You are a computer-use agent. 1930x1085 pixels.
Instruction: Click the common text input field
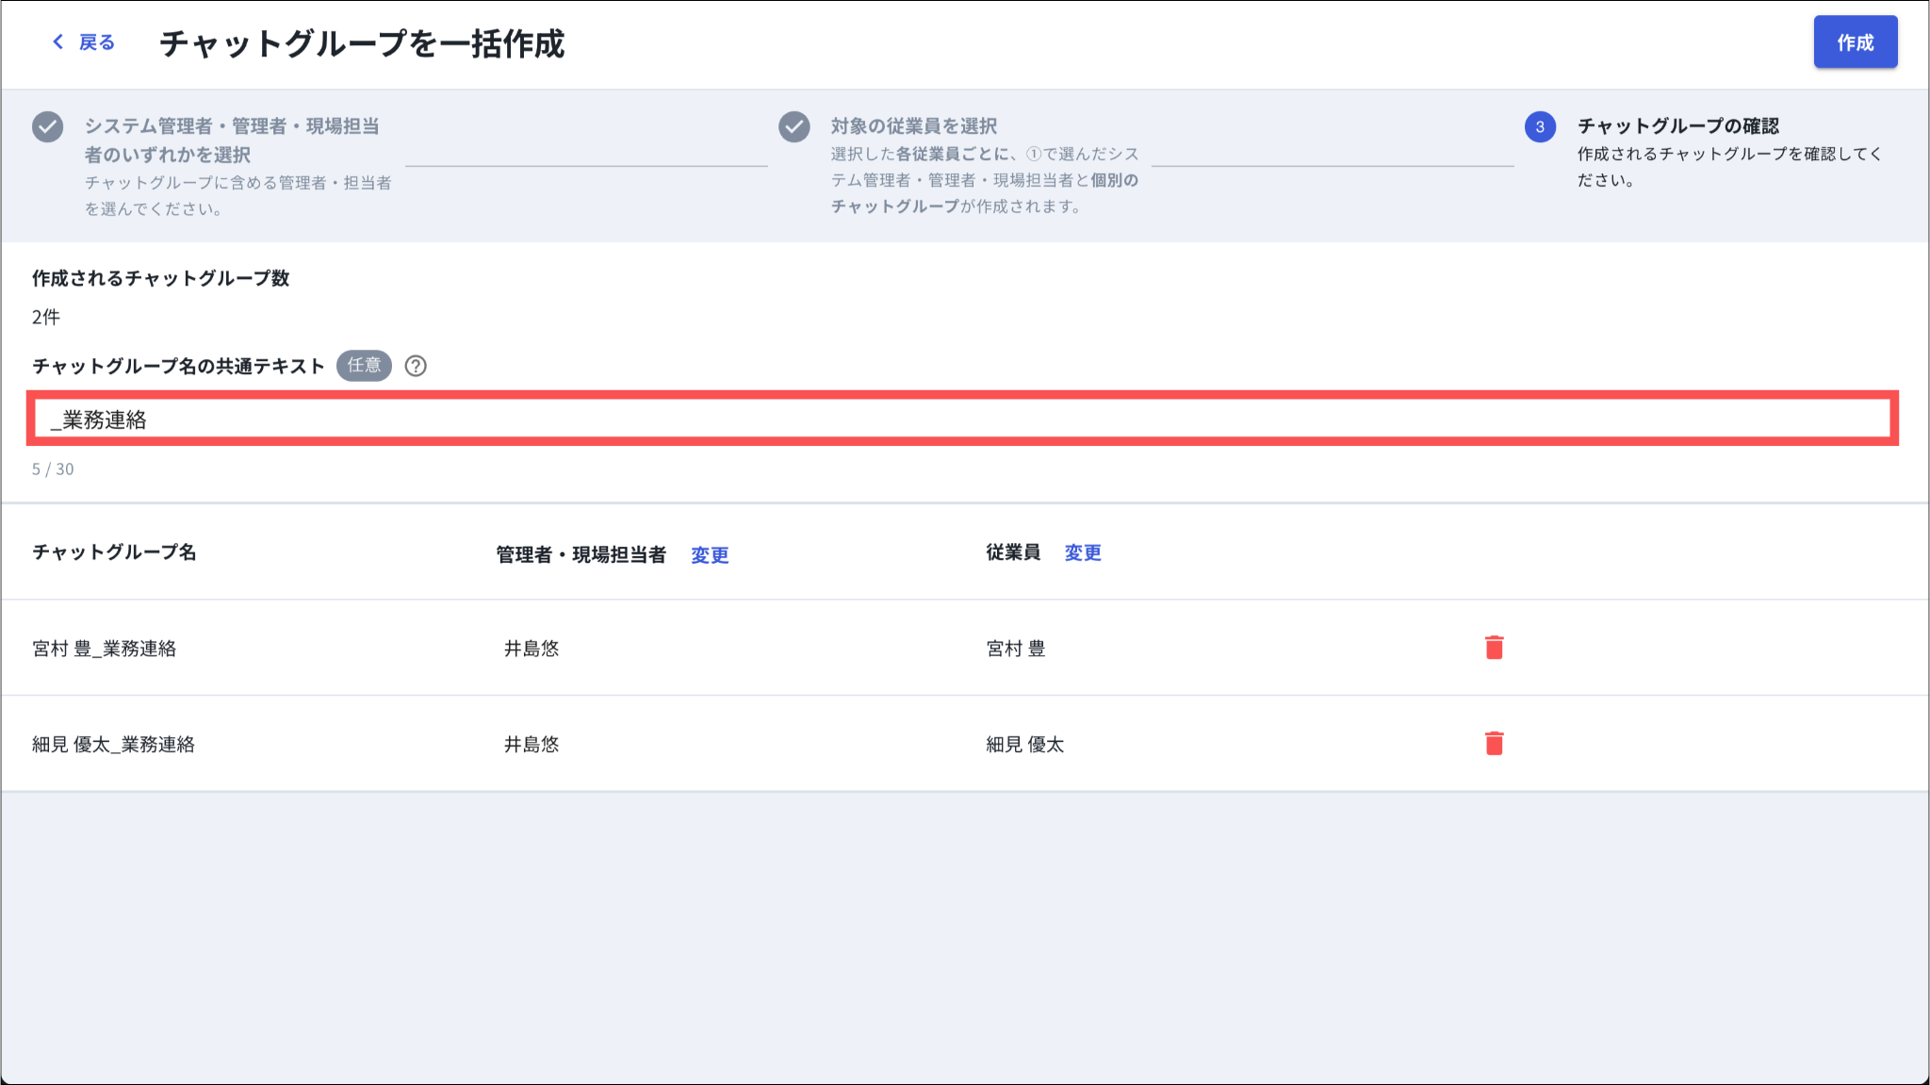click(x=961, y=419)
